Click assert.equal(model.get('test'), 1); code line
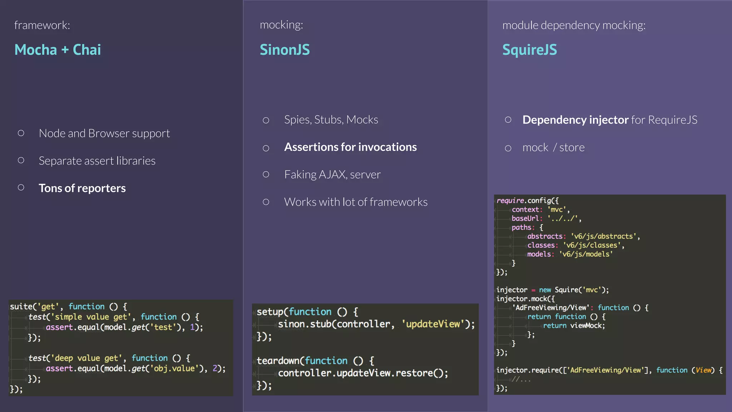Image resolution: width=732 pixels, height=412 pixels. pos(124,327)
